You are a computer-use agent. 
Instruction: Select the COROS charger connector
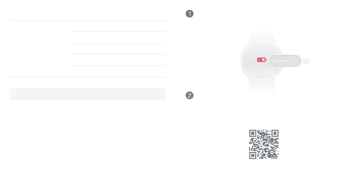(x=285, y=61)
